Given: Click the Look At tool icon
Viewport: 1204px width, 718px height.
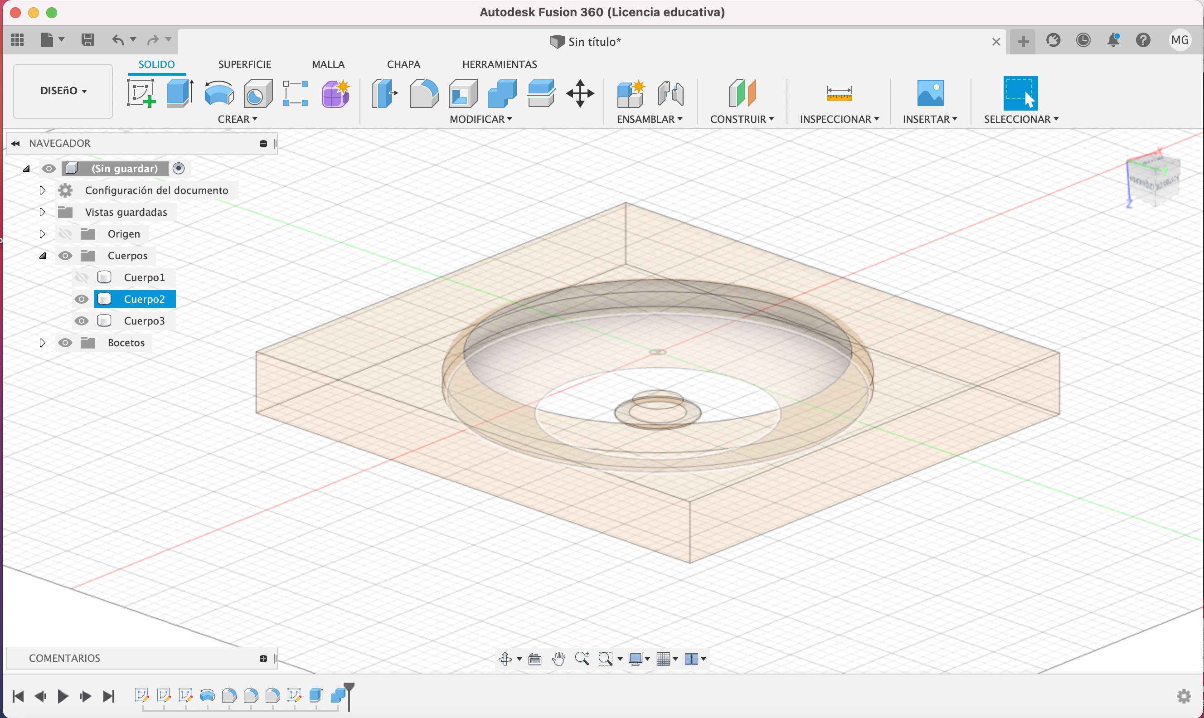Looking at the screenshot, I should [x=534, y=659].
